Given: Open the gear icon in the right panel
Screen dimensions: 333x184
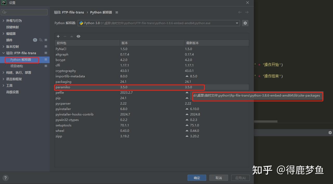Looking at the screenshot, I should point(330,132).
